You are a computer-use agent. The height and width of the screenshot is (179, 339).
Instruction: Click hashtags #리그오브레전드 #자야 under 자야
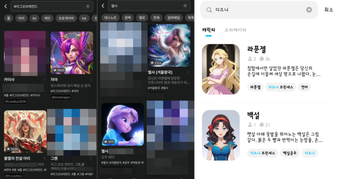click(65, 91)
